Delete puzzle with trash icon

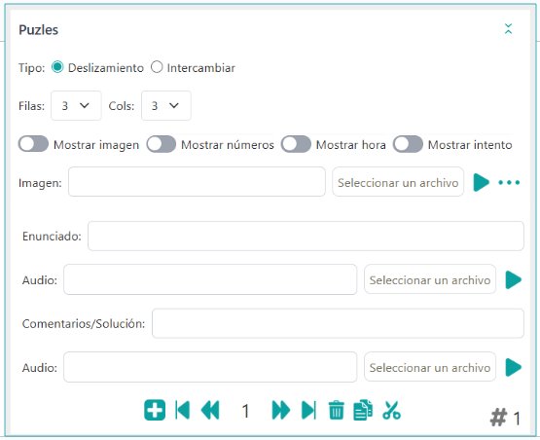(336, 410)
